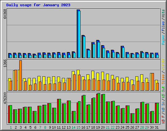167x131 pixels.
Task: Click the 1366 y-axis label
Action: pyautogui.click(x=5, y=63)
